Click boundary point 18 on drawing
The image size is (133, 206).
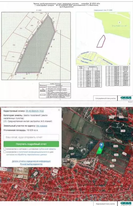15,74
